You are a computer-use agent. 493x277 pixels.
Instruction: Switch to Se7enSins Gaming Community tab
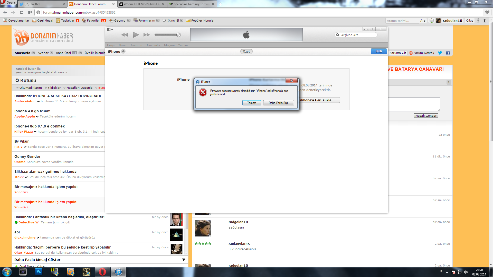point(192,4)
